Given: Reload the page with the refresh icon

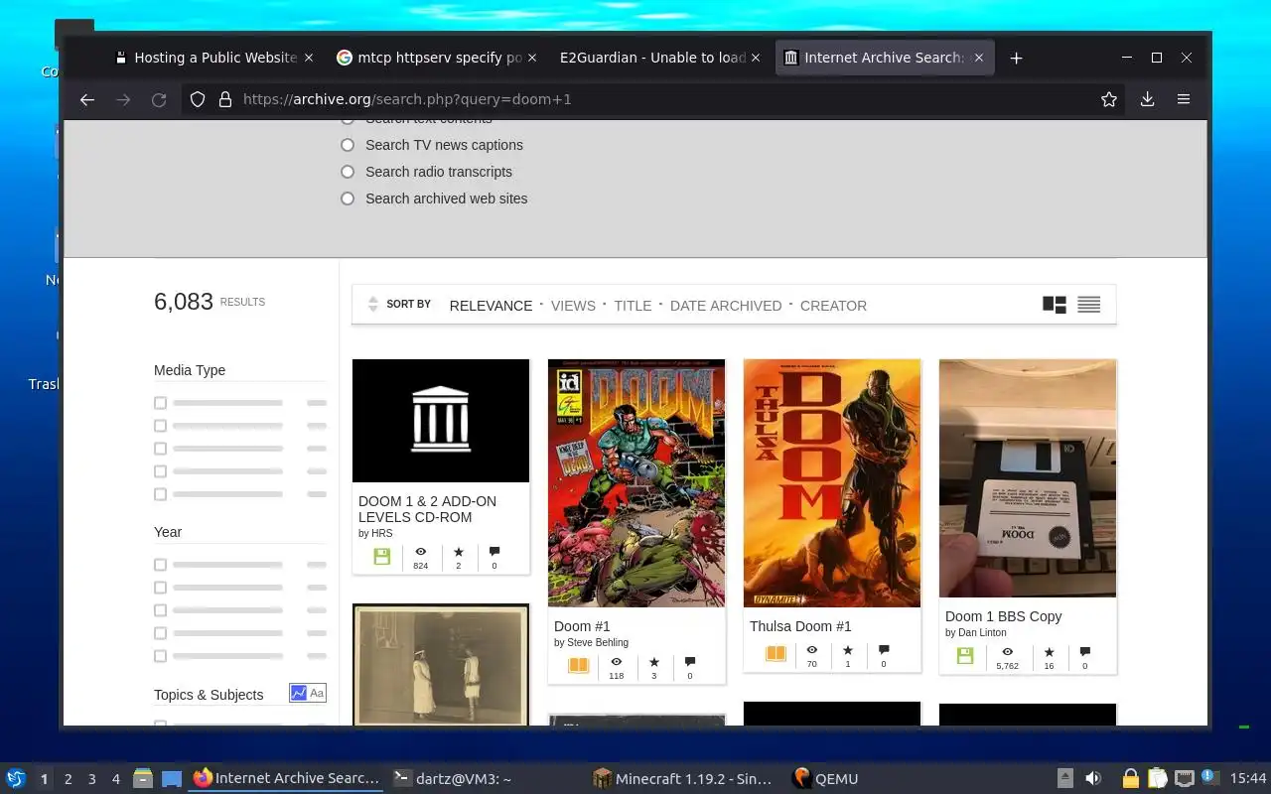Looking at the screenshot, I should pos(158,99).
